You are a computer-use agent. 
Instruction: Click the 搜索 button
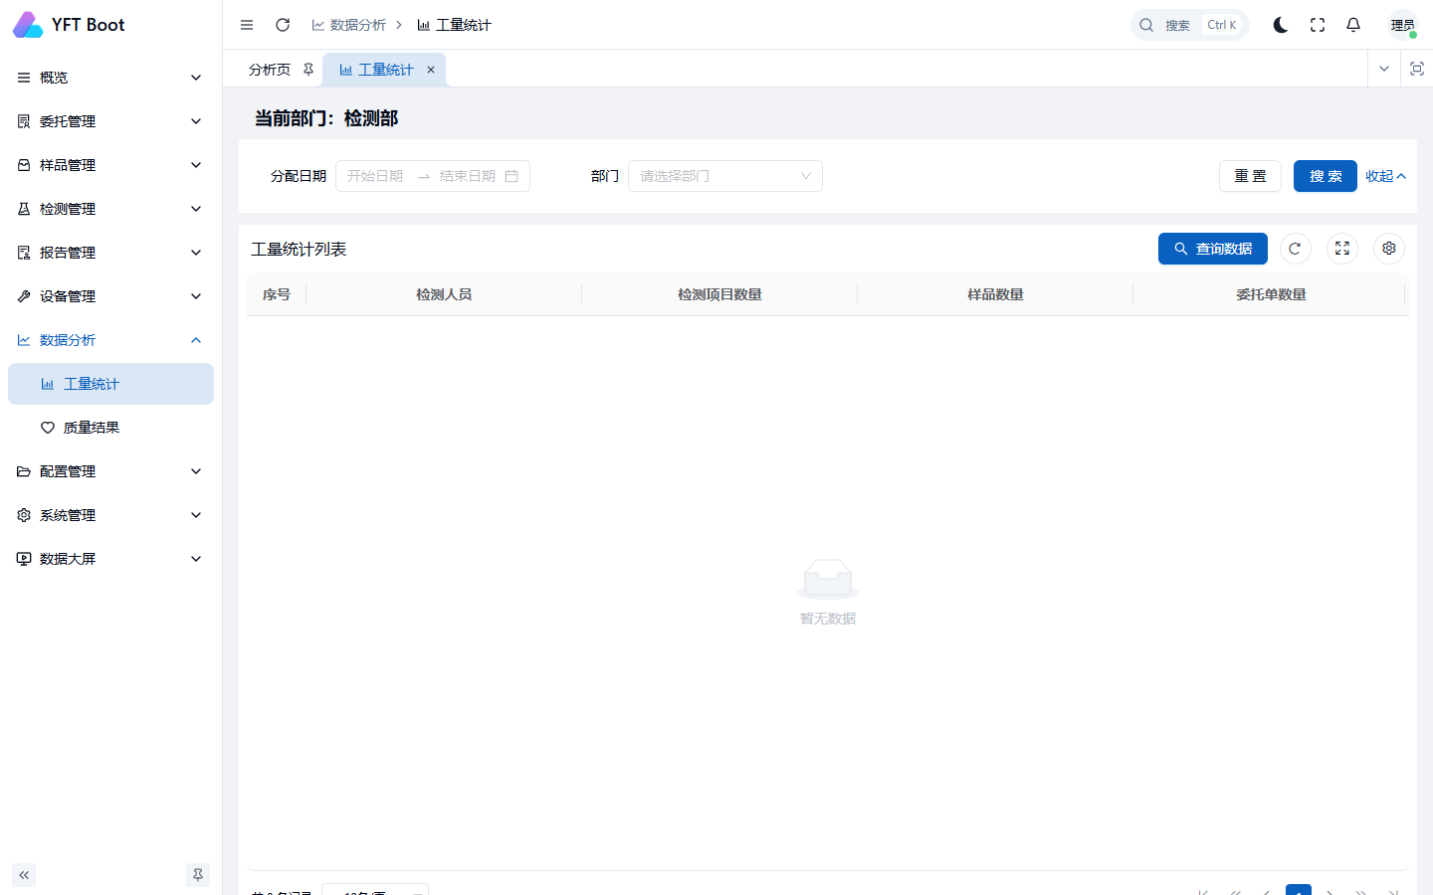[x=1326, y=176]
